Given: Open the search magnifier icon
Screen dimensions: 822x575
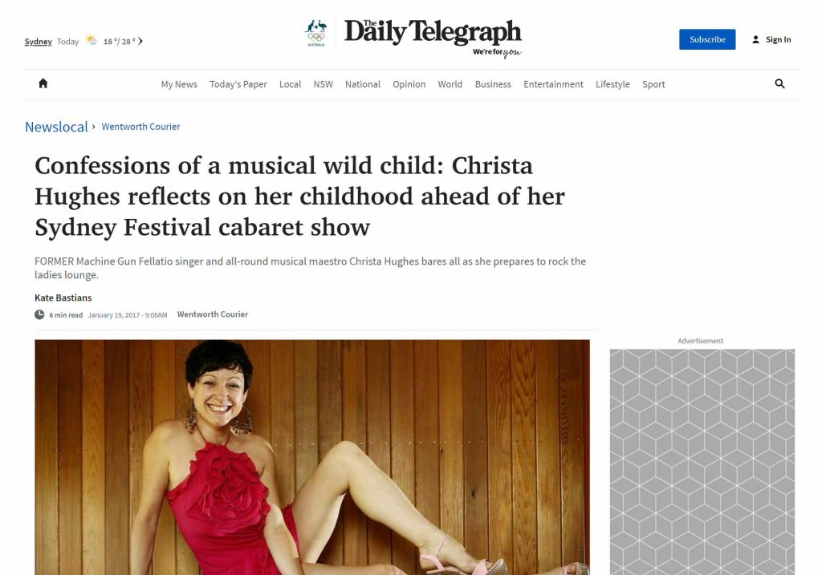Looking at the screenshot, I should point(779,83).
